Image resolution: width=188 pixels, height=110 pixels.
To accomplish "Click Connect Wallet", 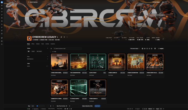I will 156,2.
